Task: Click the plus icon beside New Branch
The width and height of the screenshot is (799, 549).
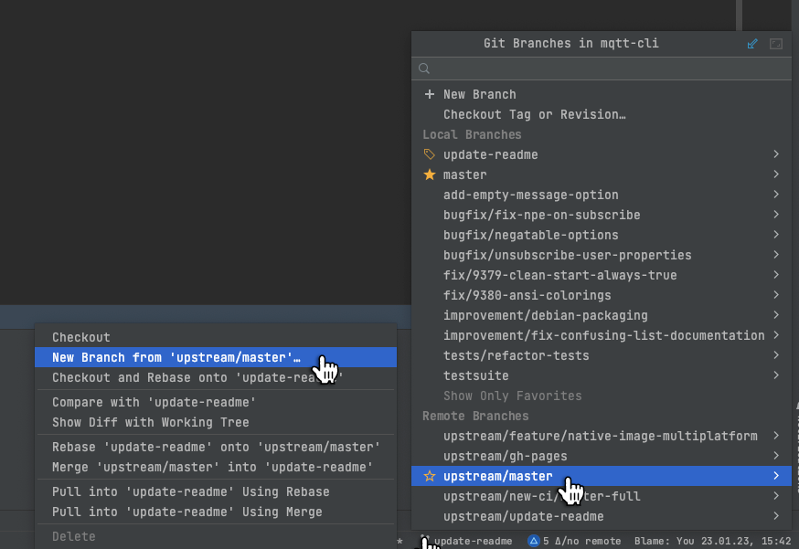Action: click(x=428, y=93)
